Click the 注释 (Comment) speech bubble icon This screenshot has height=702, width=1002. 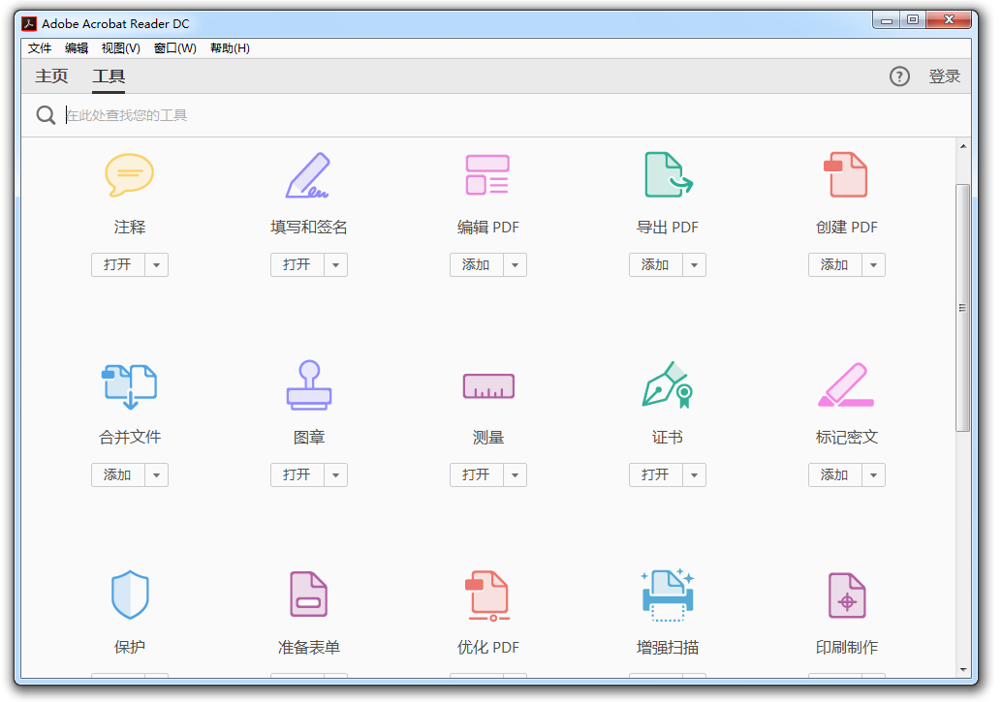coord(129,175)
